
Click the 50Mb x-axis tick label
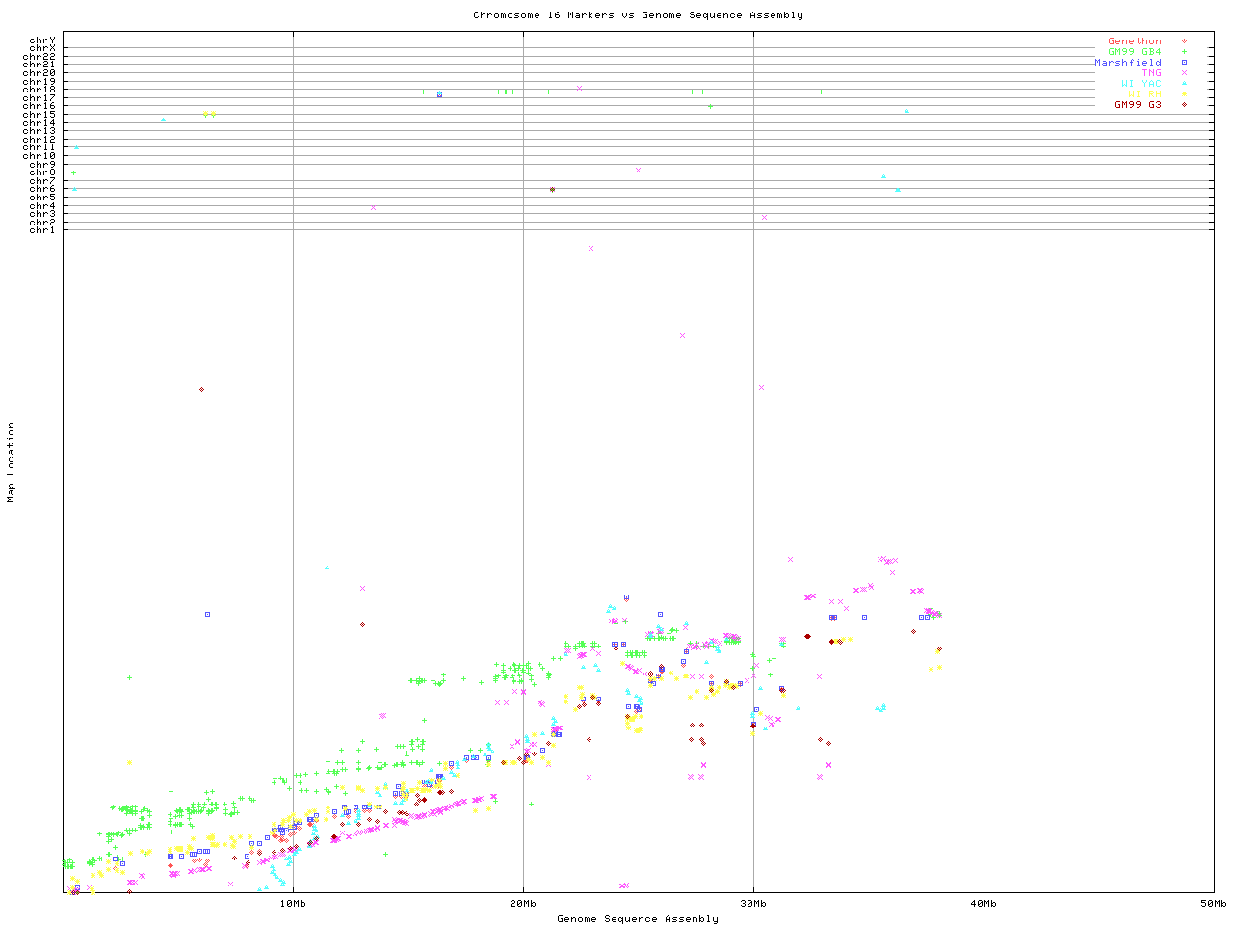point(1213,904)
